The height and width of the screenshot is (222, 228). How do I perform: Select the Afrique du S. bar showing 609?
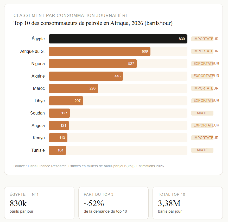(99, 52)
